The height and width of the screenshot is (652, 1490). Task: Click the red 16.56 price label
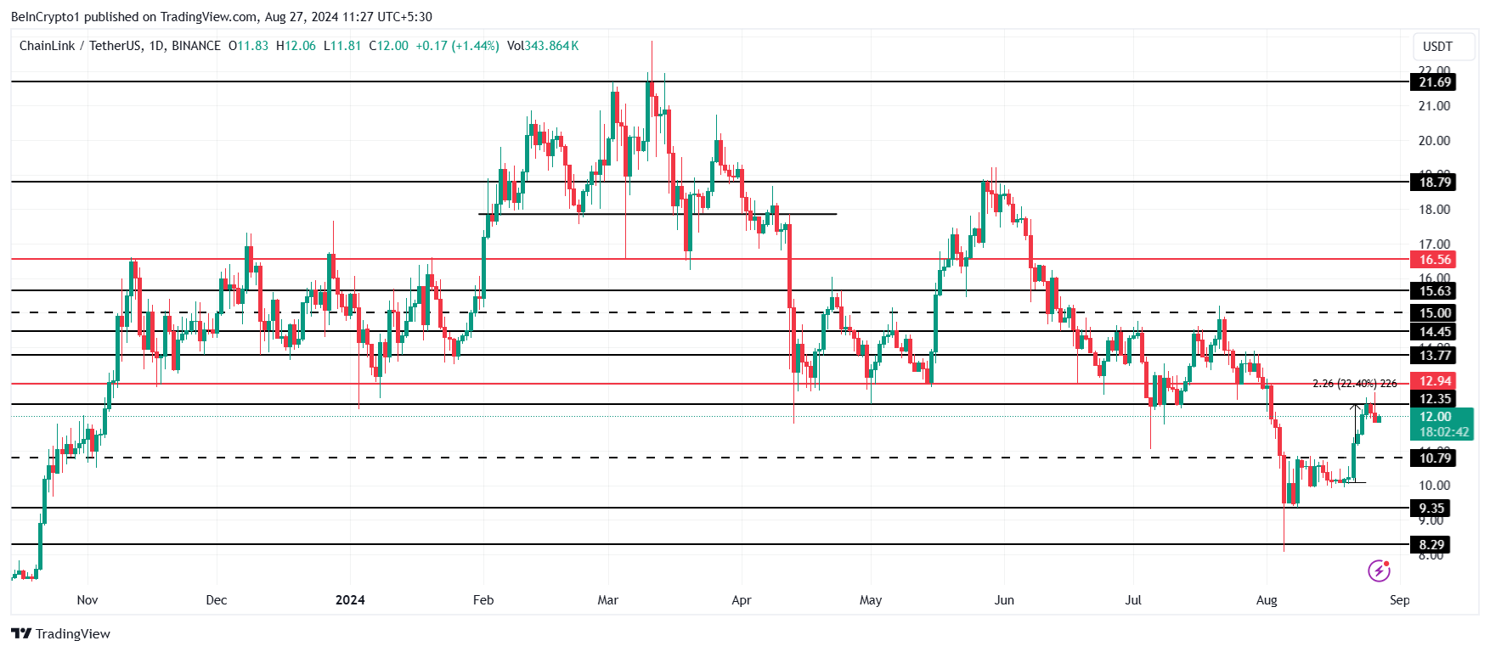[1434, 260]
